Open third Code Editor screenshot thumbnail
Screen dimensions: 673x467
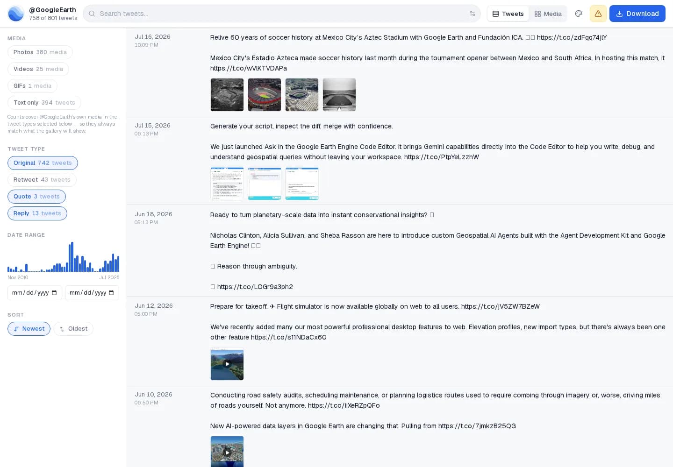click(302, 184)
